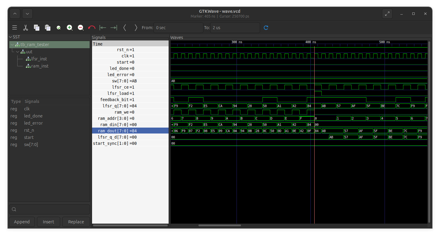440x237 pixels.
Task: Jump to the end of the time range
Action: point(114,28)
